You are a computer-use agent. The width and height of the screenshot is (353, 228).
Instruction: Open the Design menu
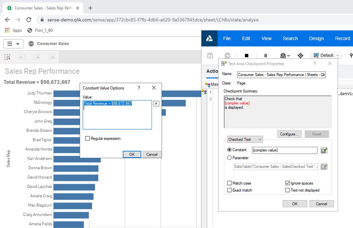coord(316,38)
